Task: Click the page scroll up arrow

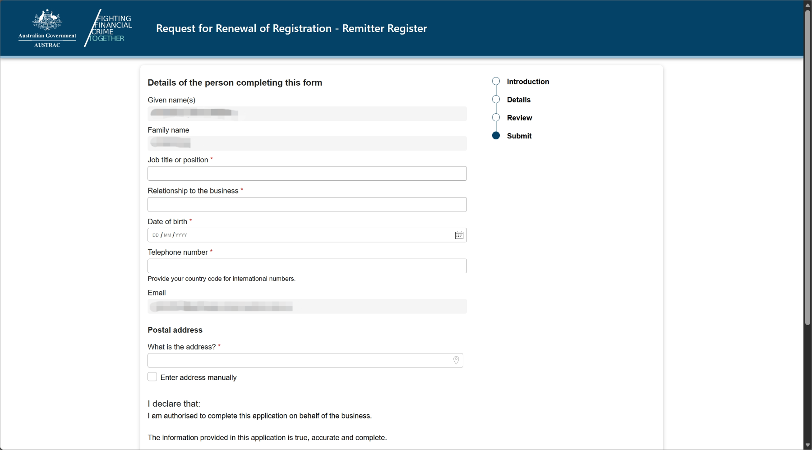Action: (x=807, y=5)
